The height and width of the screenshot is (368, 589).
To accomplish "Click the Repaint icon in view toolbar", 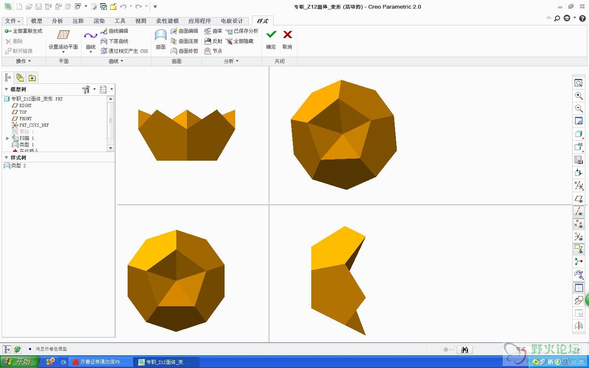I will [579, 121].
